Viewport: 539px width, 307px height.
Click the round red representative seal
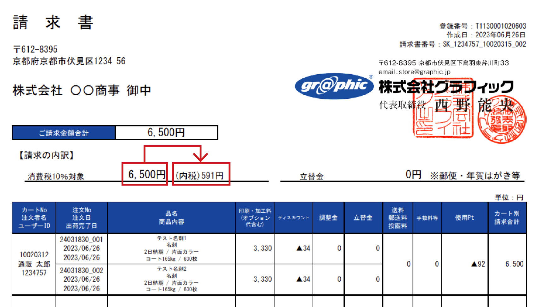pyautogui.click(x=502, y=120)
